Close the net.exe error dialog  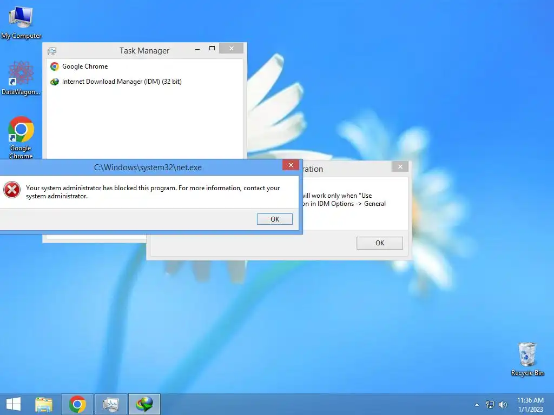(291, 165)
